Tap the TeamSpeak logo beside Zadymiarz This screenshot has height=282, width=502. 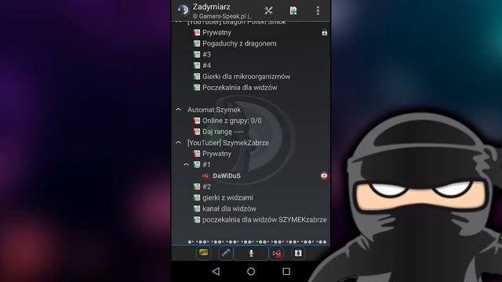point(184,10)
